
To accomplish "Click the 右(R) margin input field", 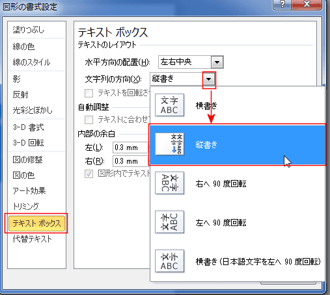I will (131, 161).
